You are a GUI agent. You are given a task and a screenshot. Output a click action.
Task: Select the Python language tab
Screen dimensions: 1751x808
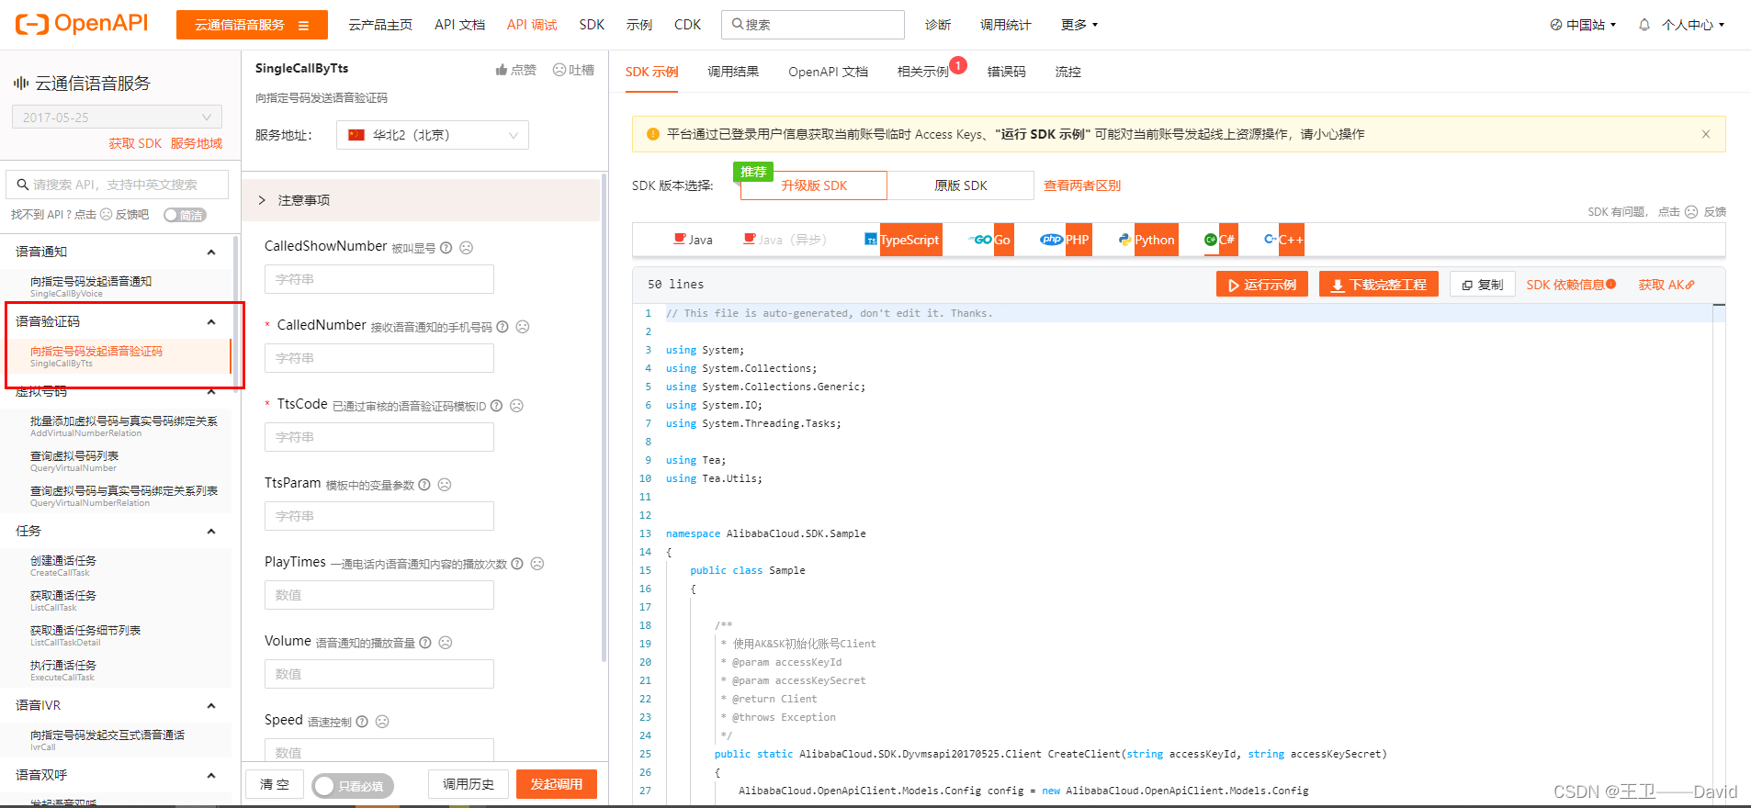click(x=1147, y=240)
